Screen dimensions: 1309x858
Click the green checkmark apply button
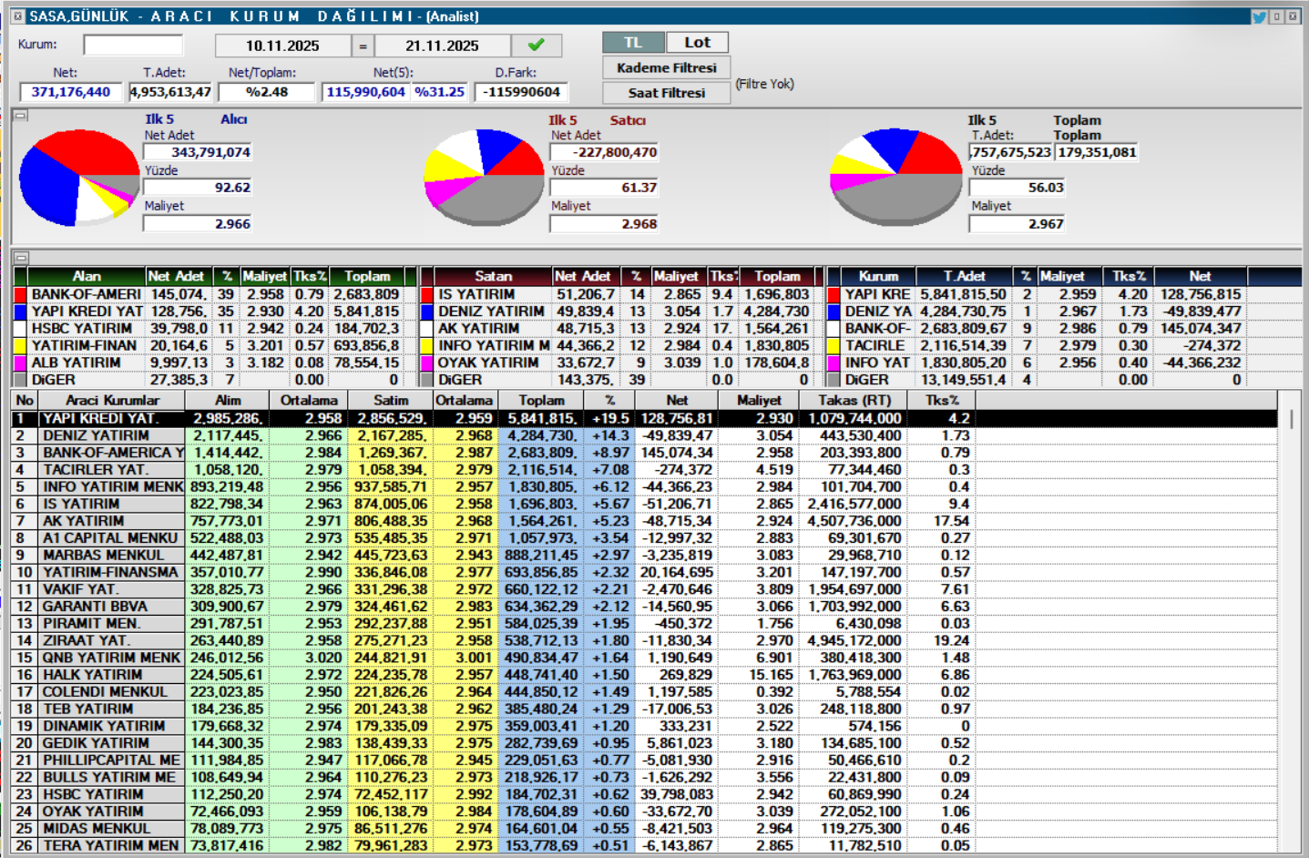tap(536, 45)
